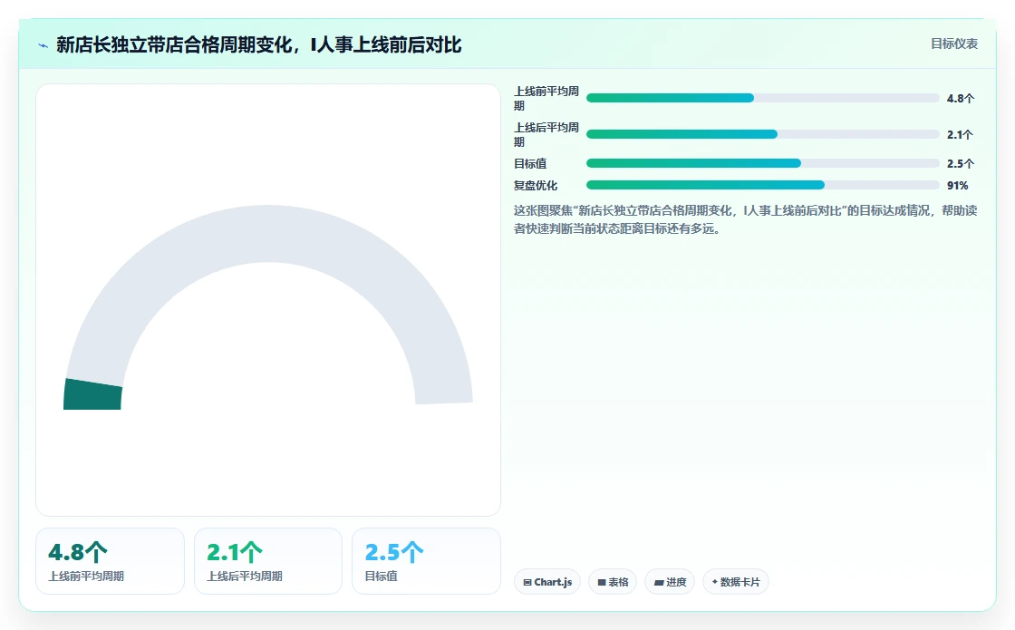Click the 上线后平均周期 progress bar
Screen dimensions: 1015x630
762,134
